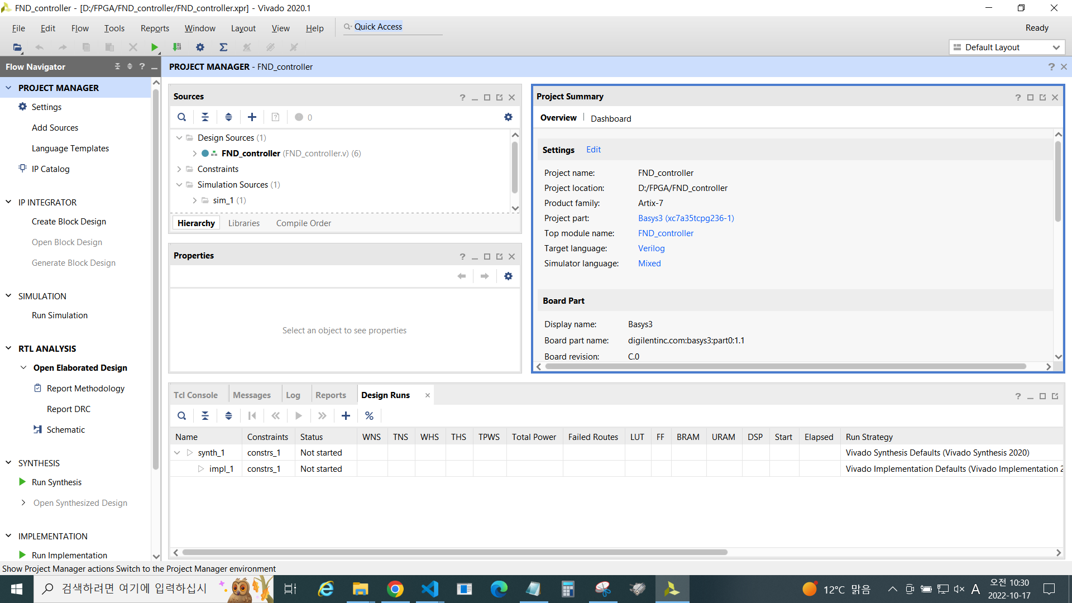Click Run Simulation
Screen dimensions: 1072x603
pyautogui.click(x=60, y=315)
